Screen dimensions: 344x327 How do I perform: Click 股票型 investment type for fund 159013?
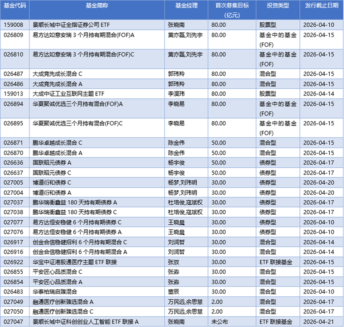pos(266,93)
